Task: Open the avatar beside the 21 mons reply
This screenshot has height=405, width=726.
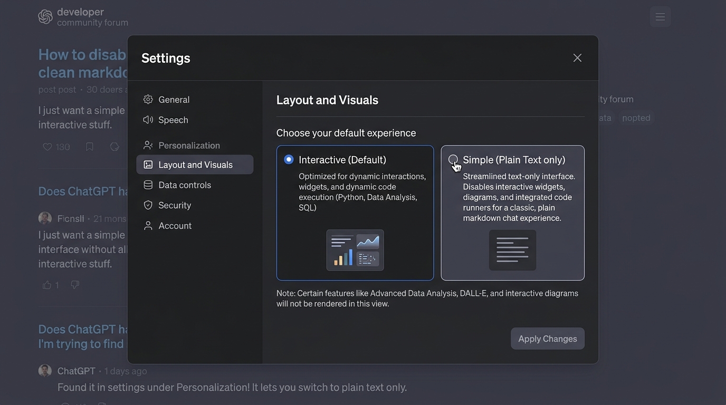Action: [x=45, y=218]
